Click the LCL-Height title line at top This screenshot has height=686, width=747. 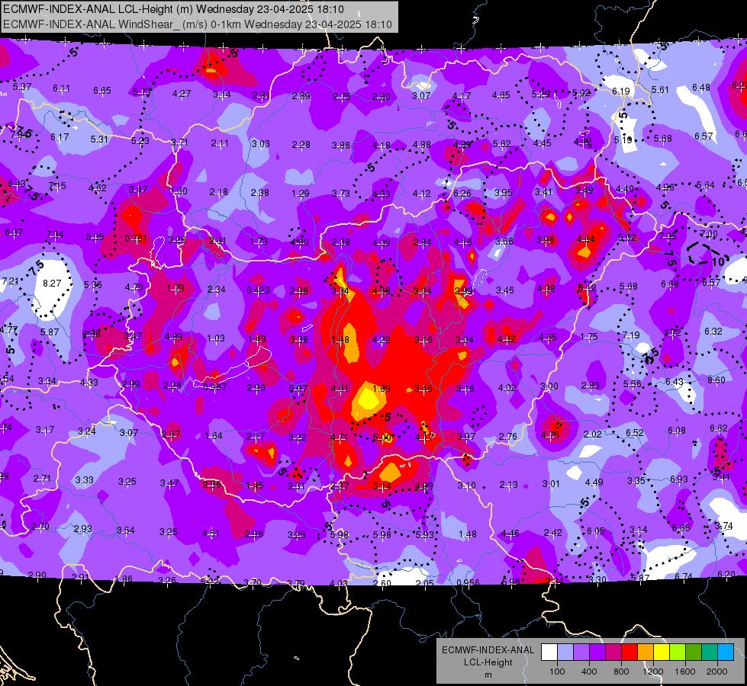(173, 9)
